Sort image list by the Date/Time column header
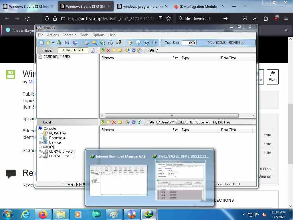 tap(228, 58)
